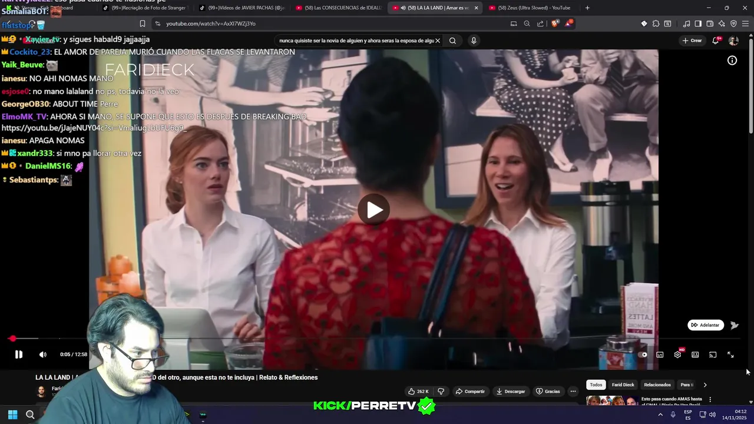
Task: Click the video progress bar scrubber
Action: [12, 339]
